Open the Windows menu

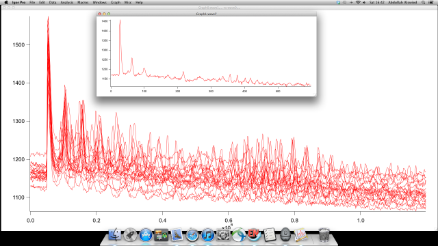pos(99,3)
